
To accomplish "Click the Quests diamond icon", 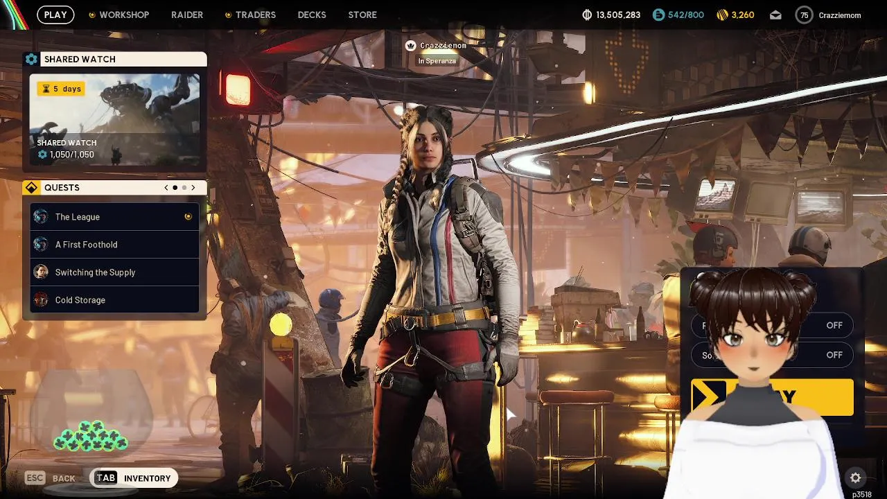I will click(31, 188).
